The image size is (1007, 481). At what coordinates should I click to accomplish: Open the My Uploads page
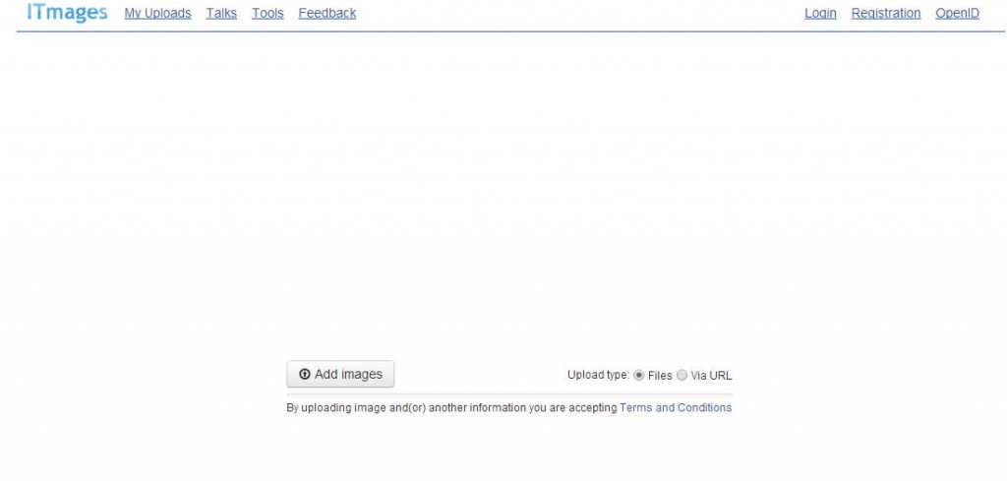158,13
